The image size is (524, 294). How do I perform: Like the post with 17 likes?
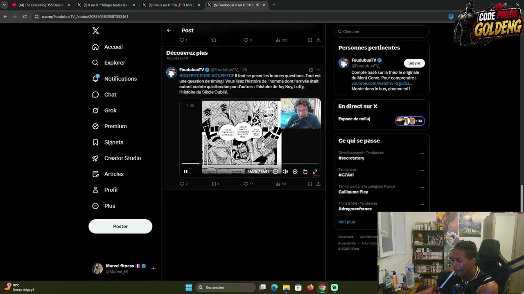click(248, 184)
